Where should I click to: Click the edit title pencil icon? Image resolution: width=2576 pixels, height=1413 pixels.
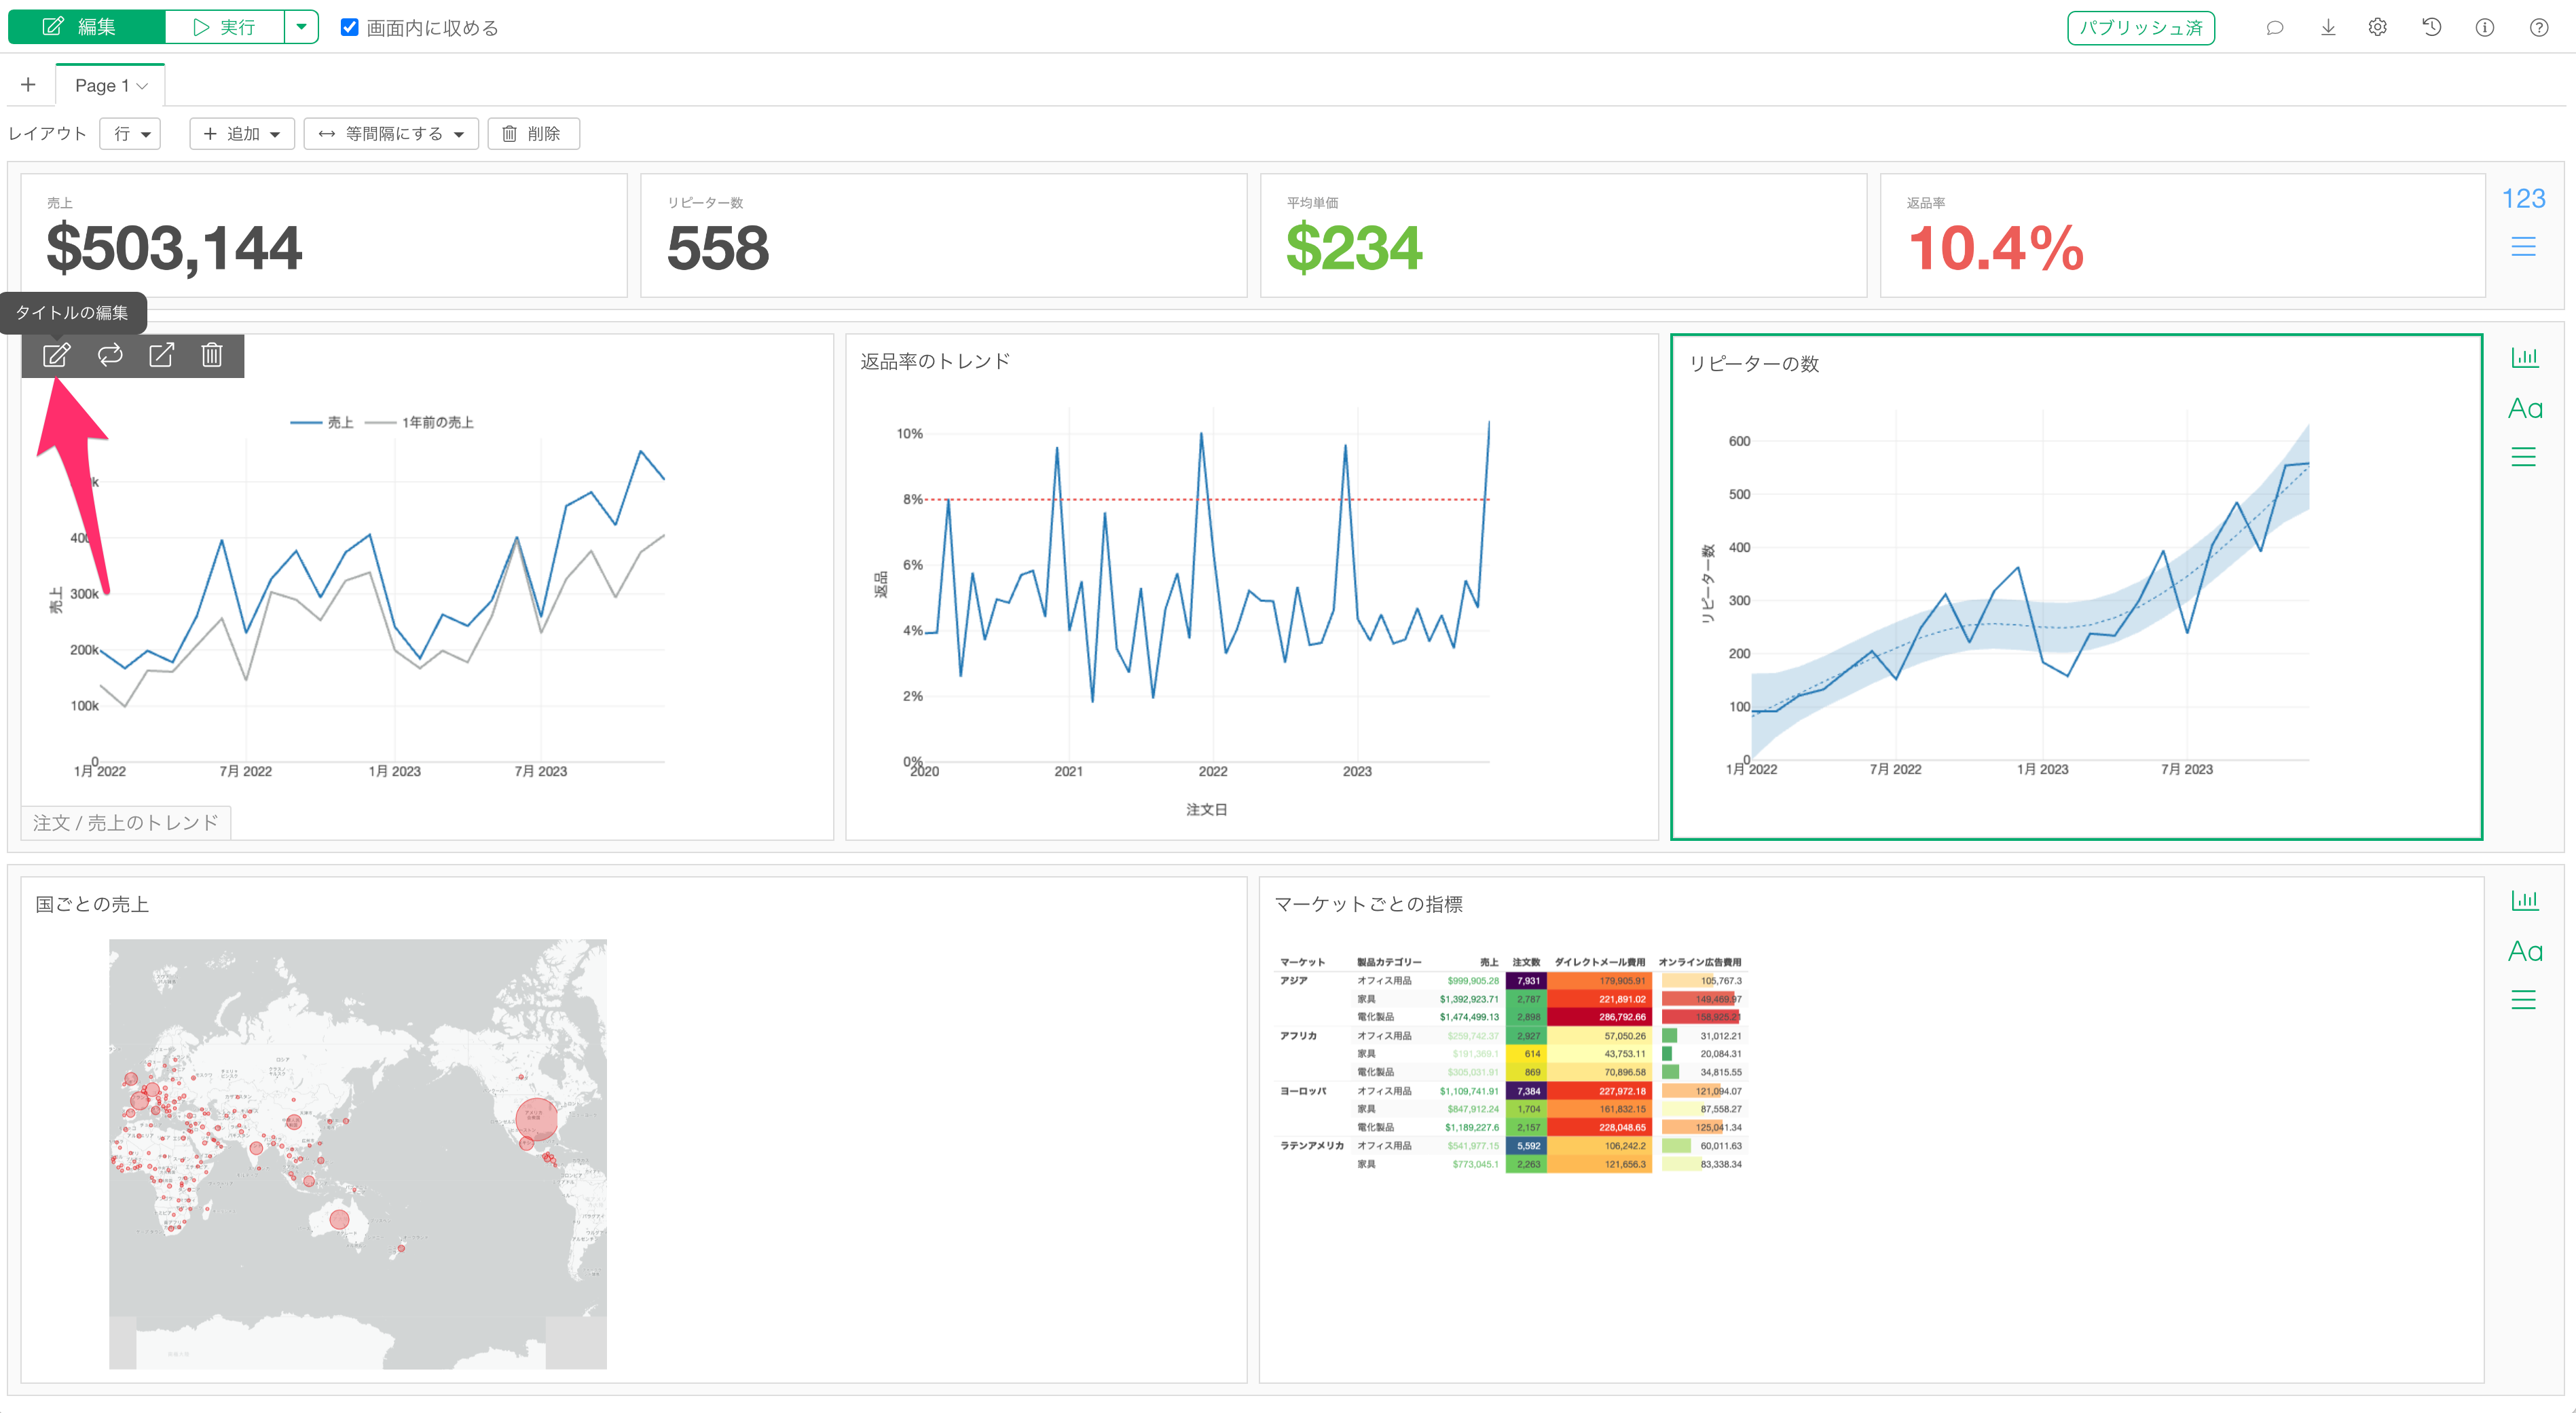click(x=56, y=355)
